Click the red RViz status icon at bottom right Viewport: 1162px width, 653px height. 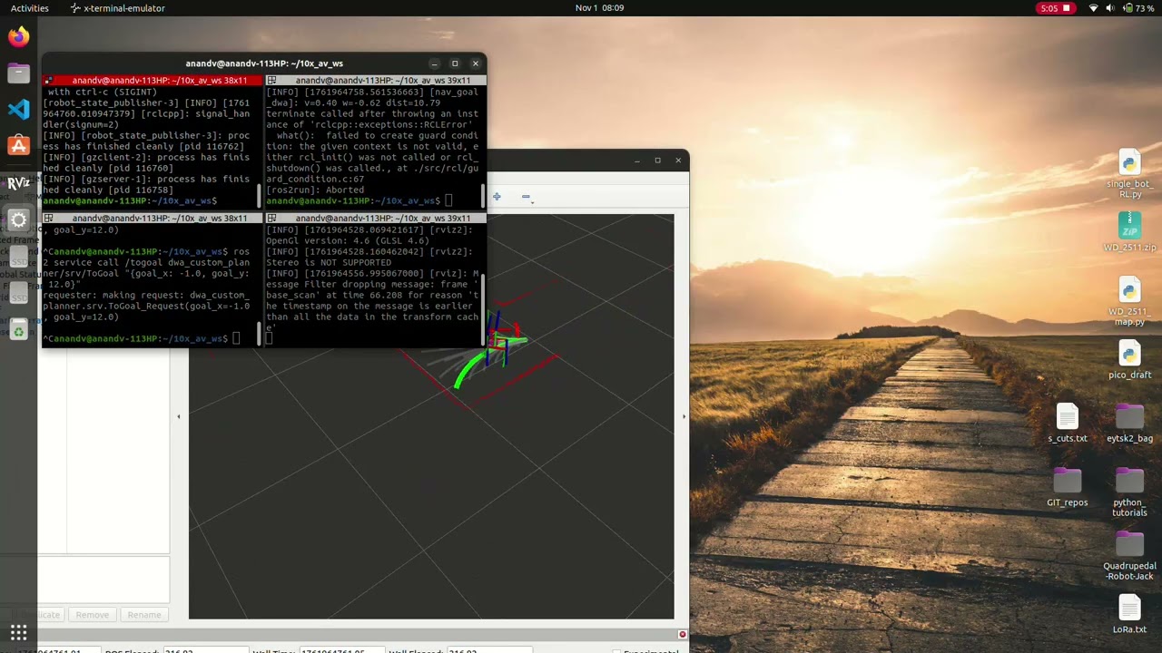click(x=683, y=634)
